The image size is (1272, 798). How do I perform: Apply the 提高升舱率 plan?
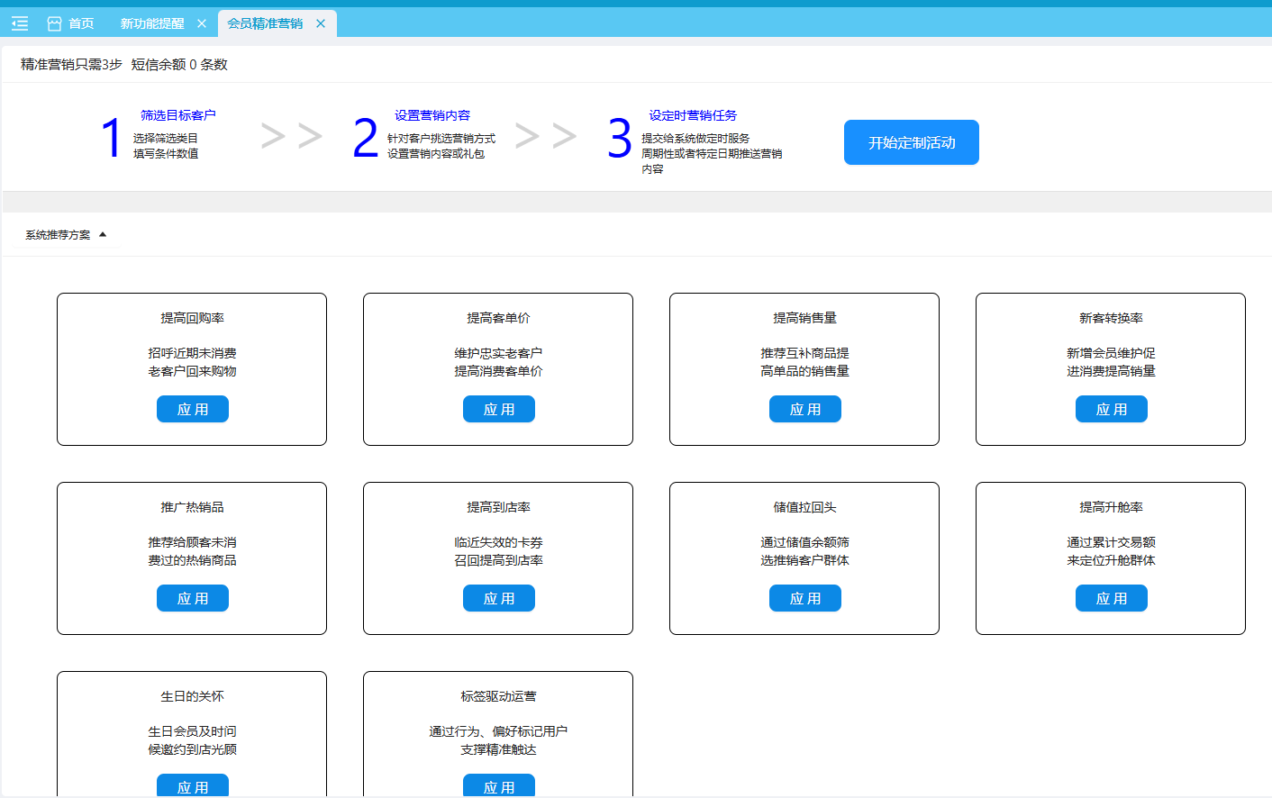point(1111,598)
